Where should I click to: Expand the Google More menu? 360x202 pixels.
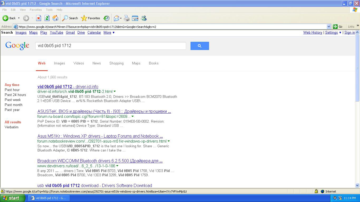(109, 32)
